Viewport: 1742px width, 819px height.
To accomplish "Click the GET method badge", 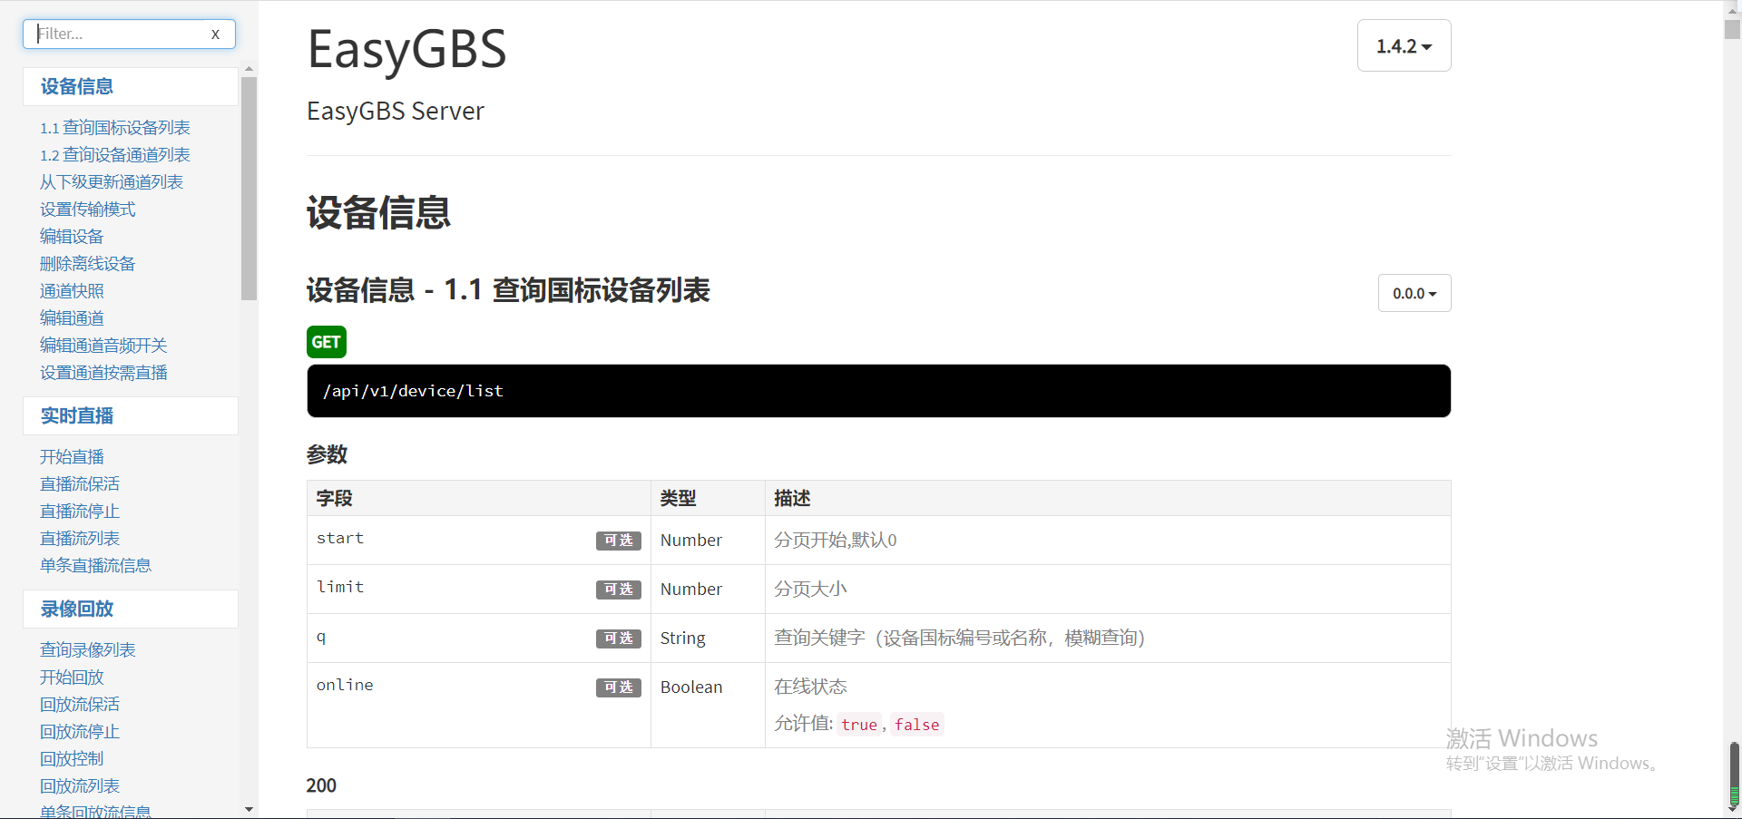I will point(326,342).
